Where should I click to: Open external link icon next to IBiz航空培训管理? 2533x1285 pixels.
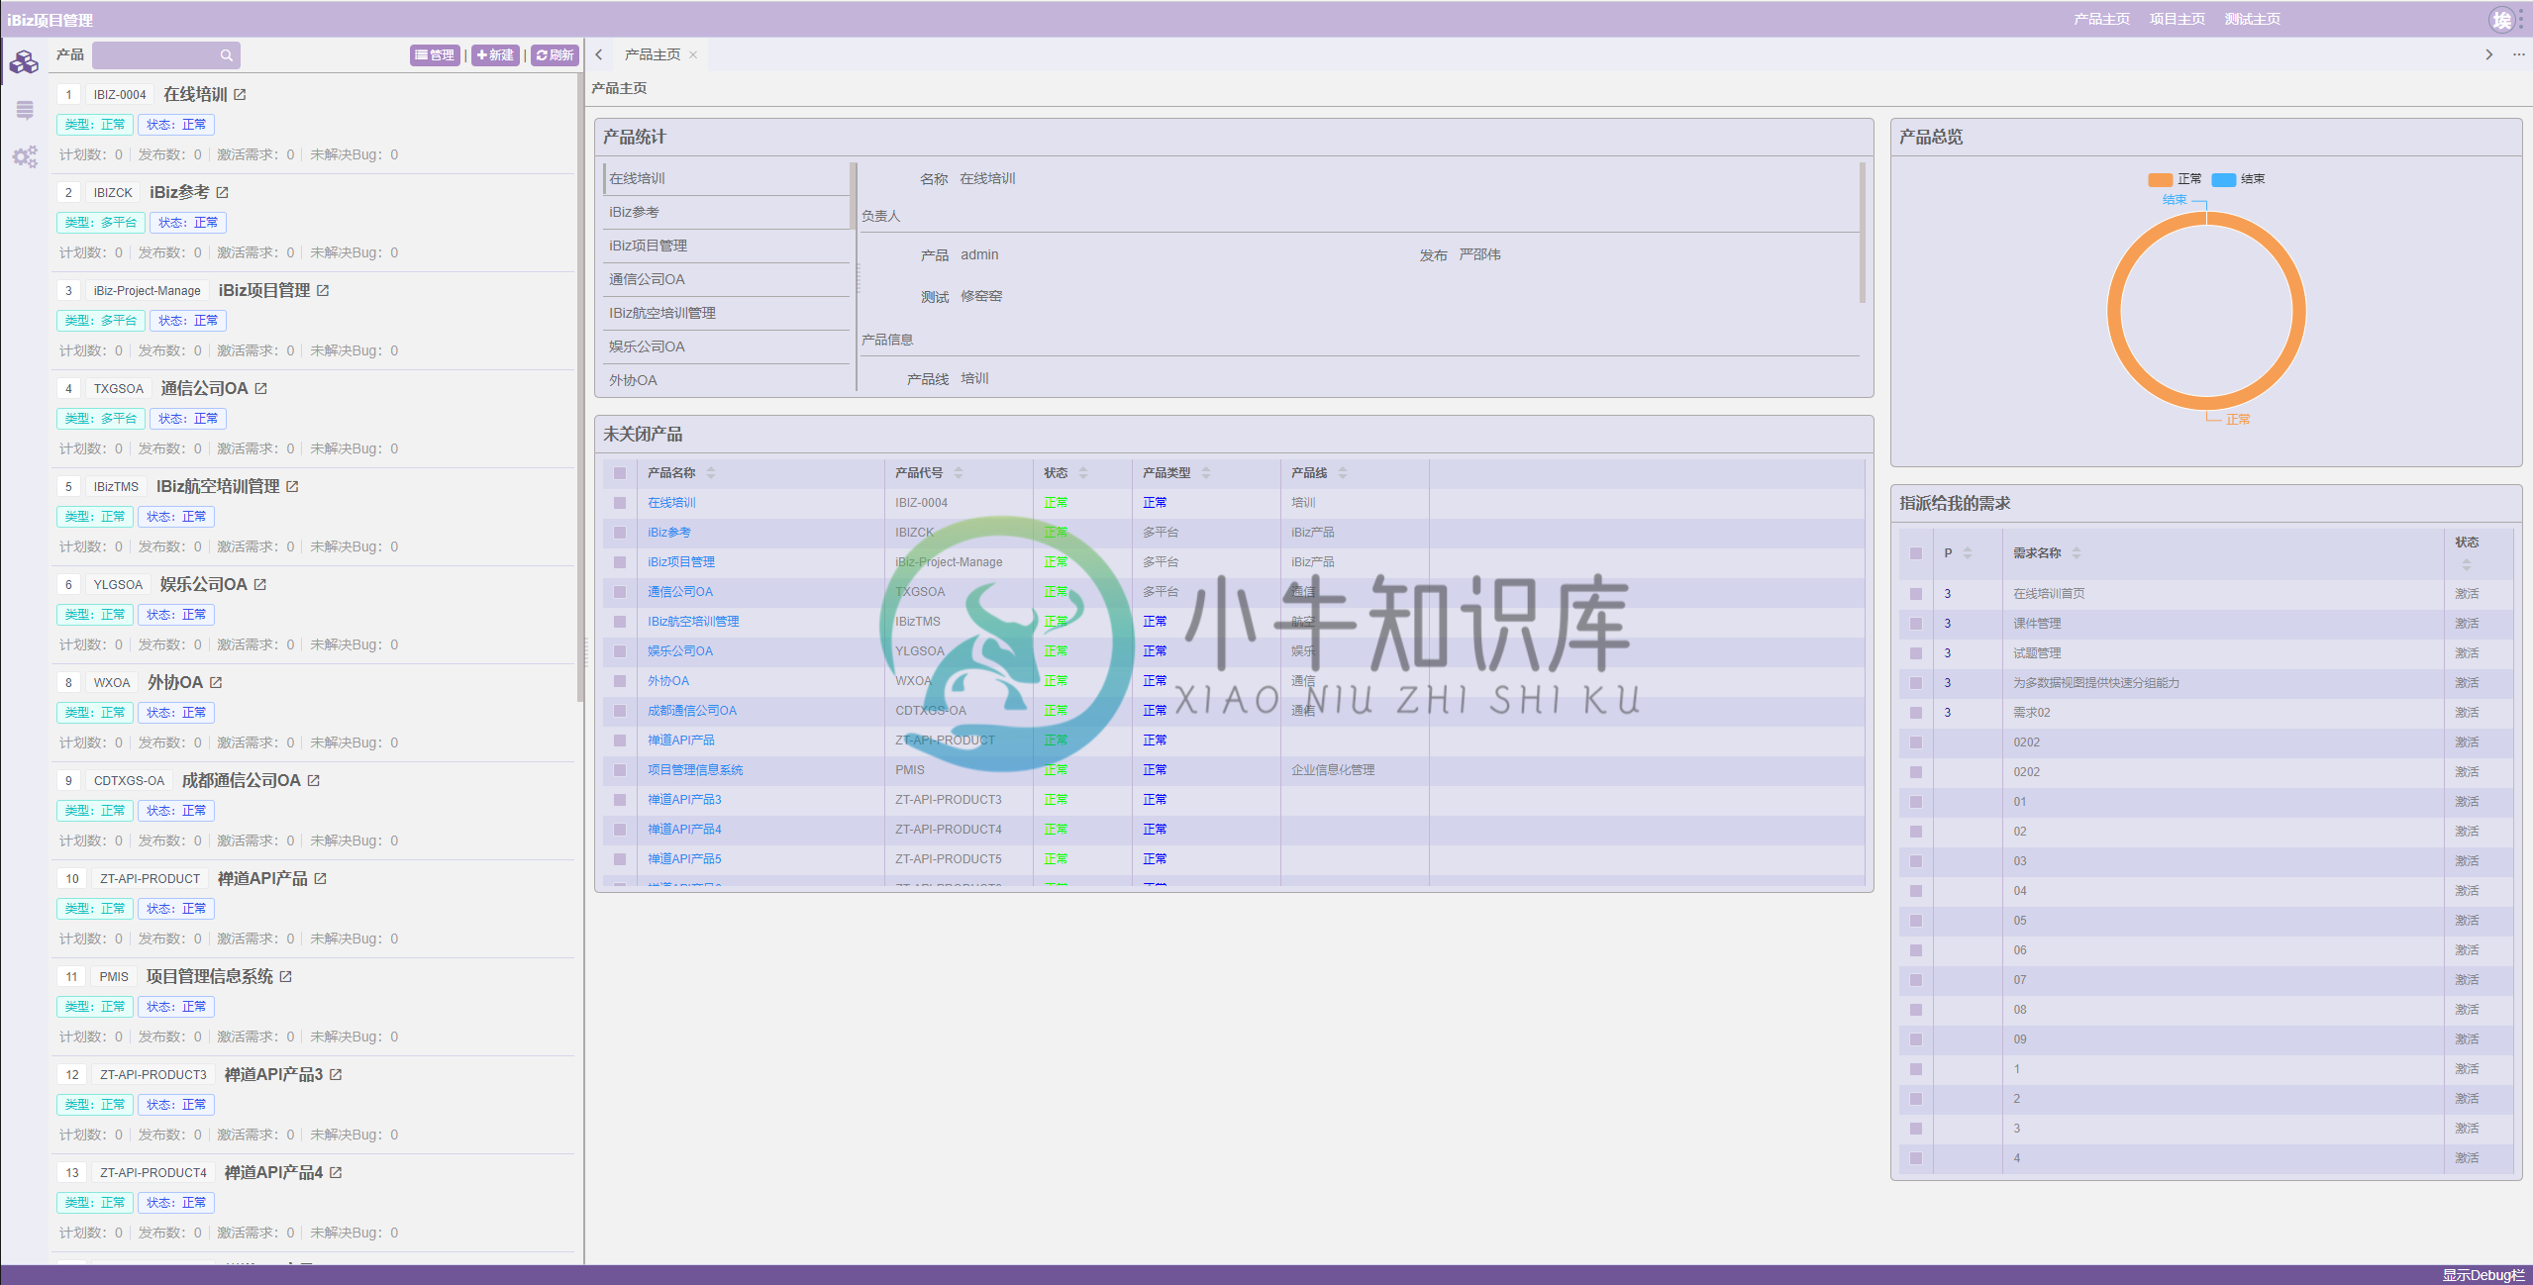(x=292, y=486)
